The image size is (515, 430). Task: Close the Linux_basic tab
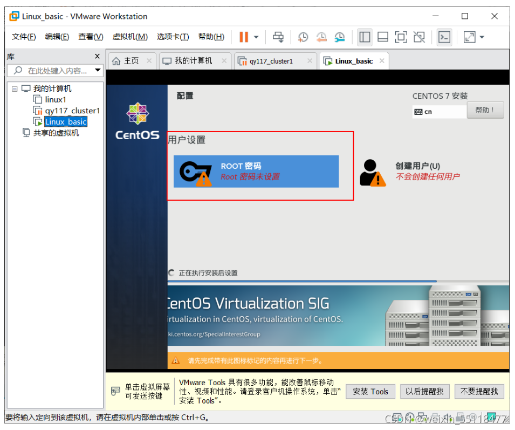[x=382, y=61]
